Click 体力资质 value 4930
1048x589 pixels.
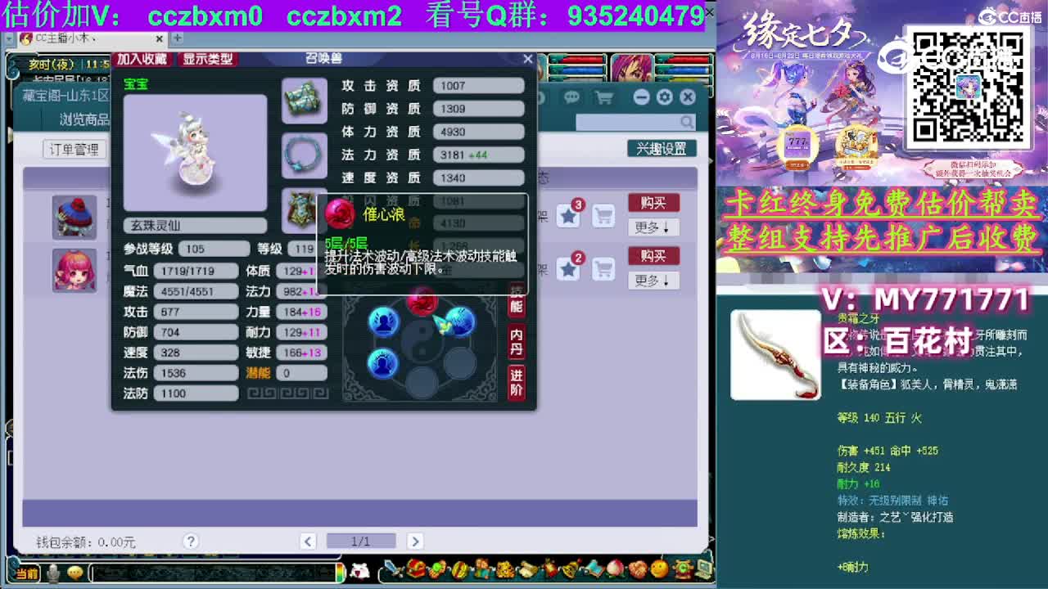(x=478, y=131)
